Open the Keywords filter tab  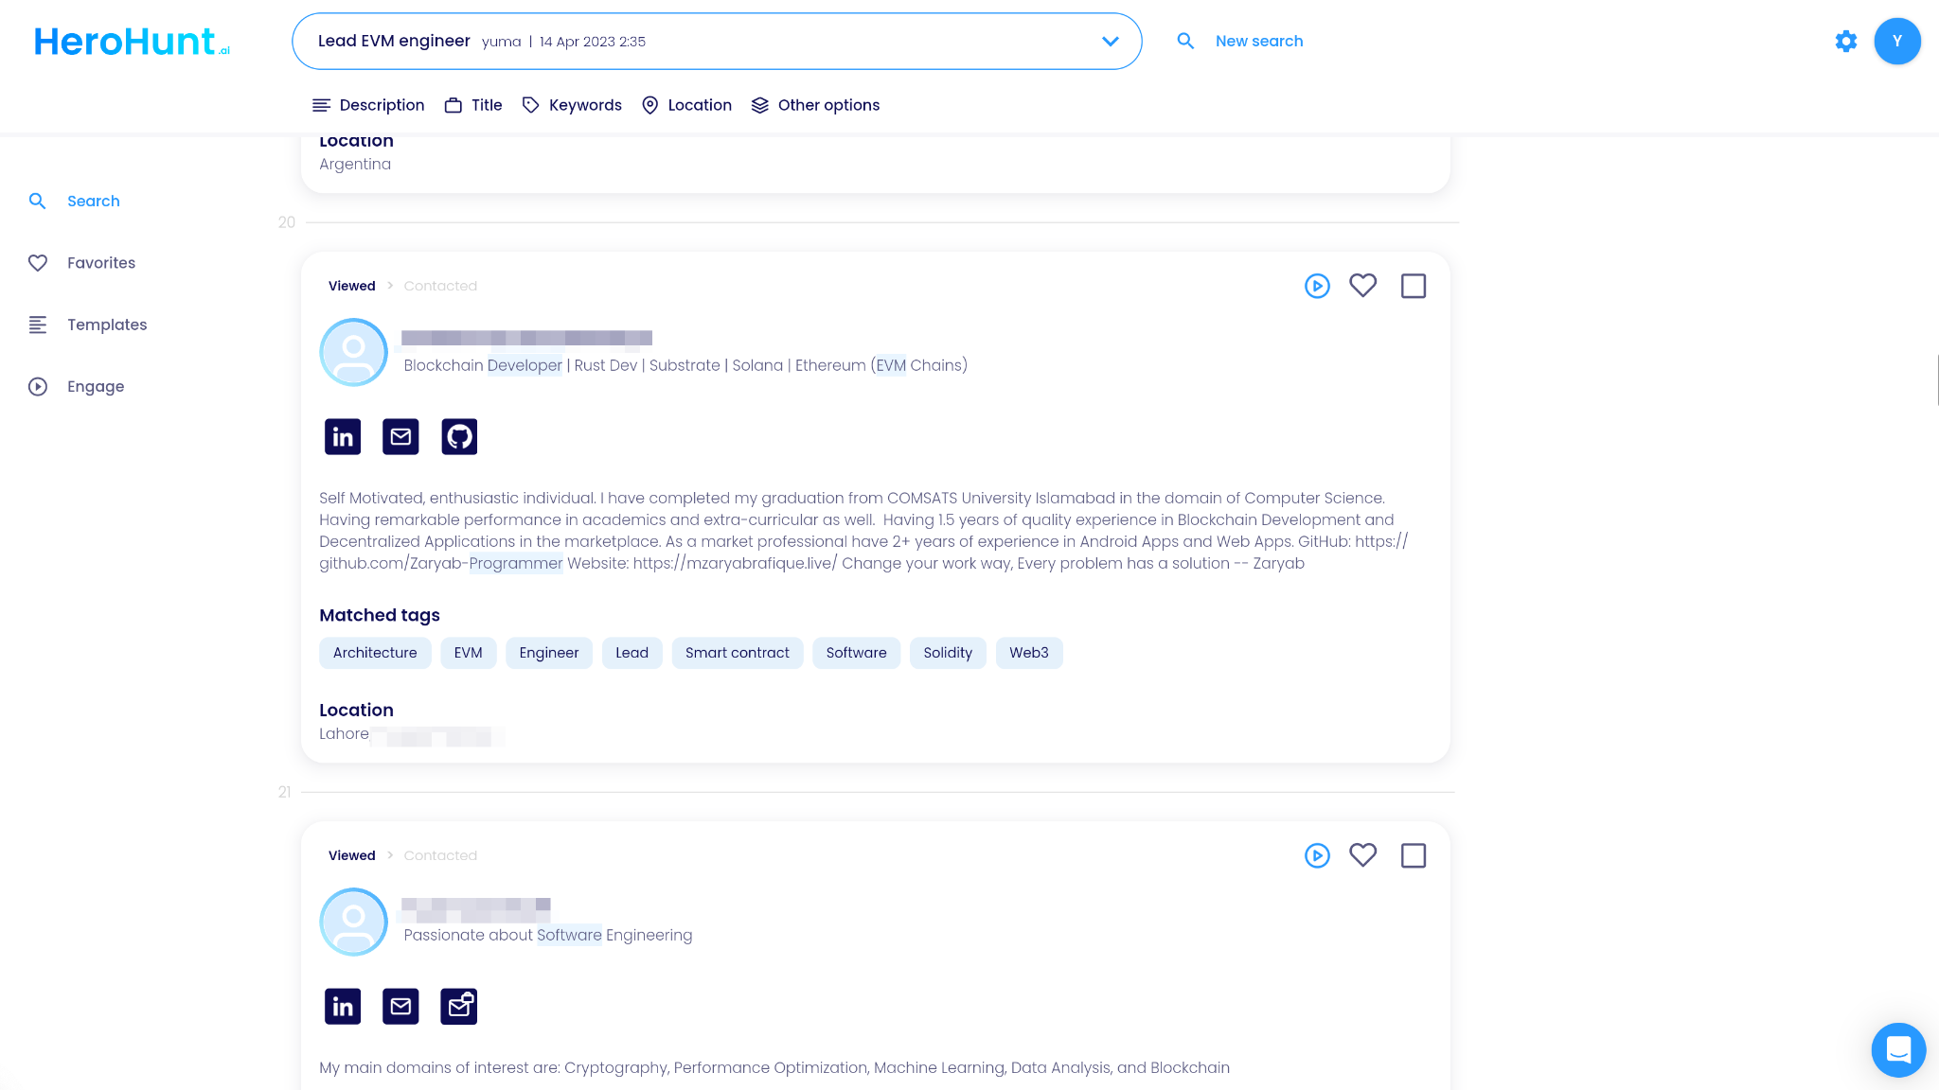point(572,105)
